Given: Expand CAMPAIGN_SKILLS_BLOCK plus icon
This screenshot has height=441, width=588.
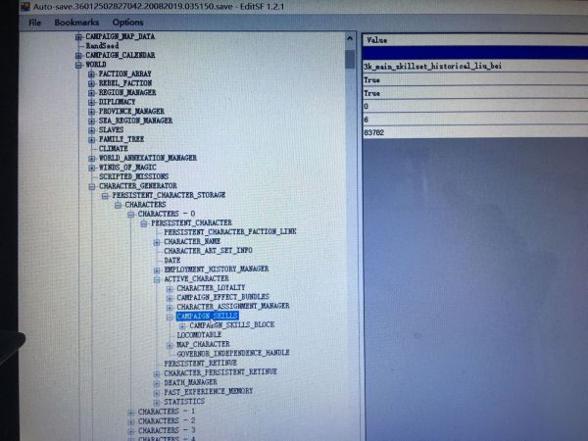Looking at the screenshot, I should pos(181,325).
